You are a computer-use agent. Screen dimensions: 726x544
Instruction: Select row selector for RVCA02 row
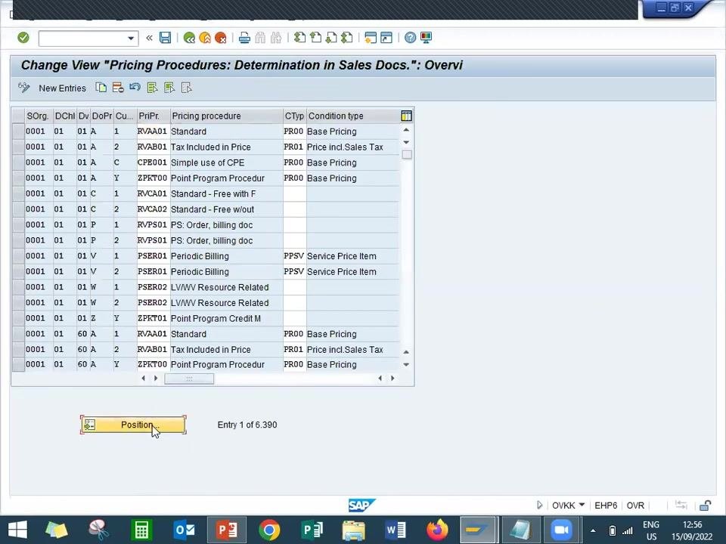click(x=18, y=209)
